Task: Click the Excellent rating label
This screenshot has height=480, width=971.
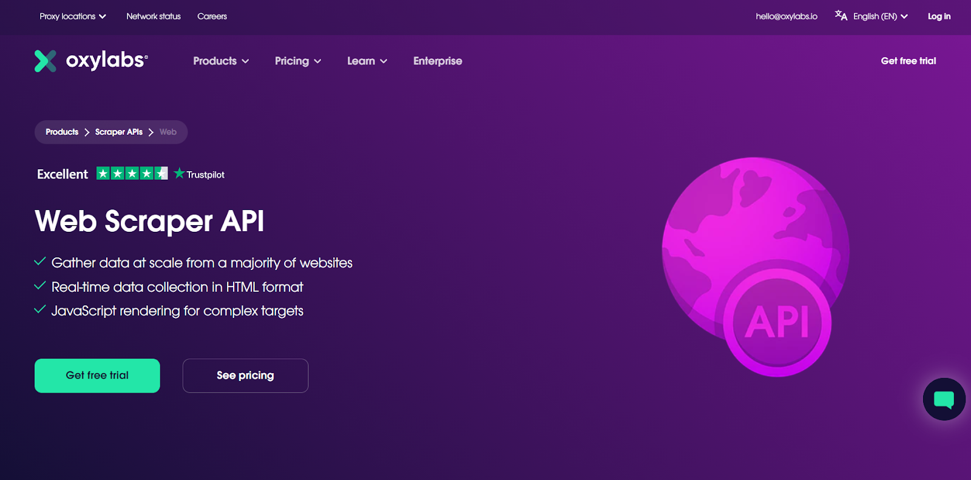Action: pyautogui.click(x=63, y=174)
